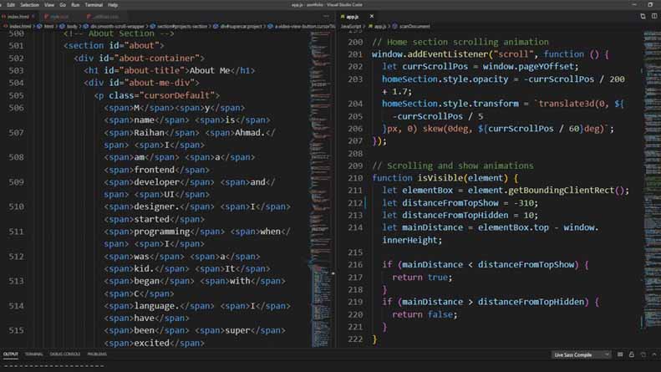
Task: Click the split editor icon
Action: tap(653, 17)
